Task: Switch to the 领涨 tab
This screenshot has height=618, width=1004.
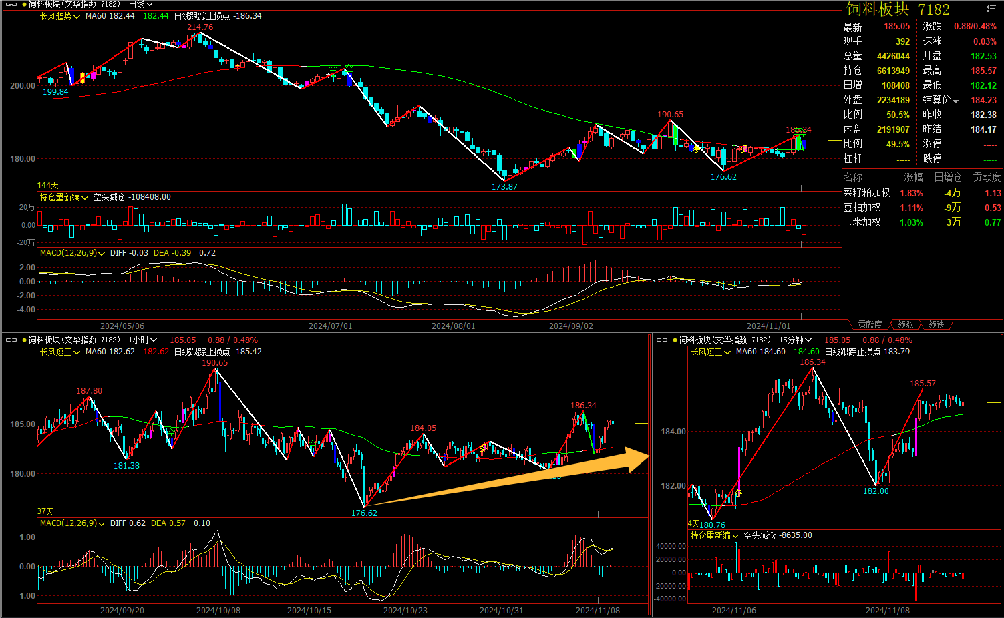Action: click(905, 325)
